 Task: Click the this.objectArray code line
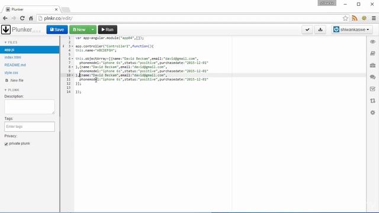coord(137,59)
